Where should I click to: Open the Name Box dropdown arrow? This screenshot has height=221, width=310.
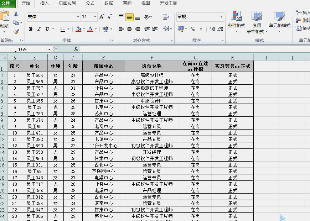[49, 49]
